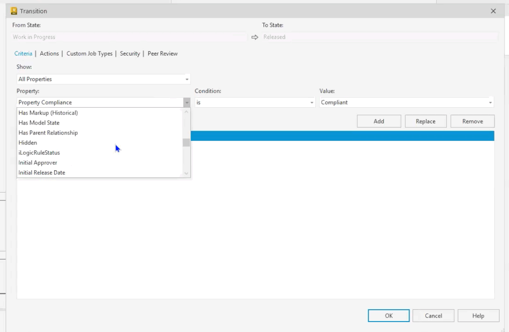The image size is (509, 332).
Task: Click the To State field Released
Action: point(379,37)
